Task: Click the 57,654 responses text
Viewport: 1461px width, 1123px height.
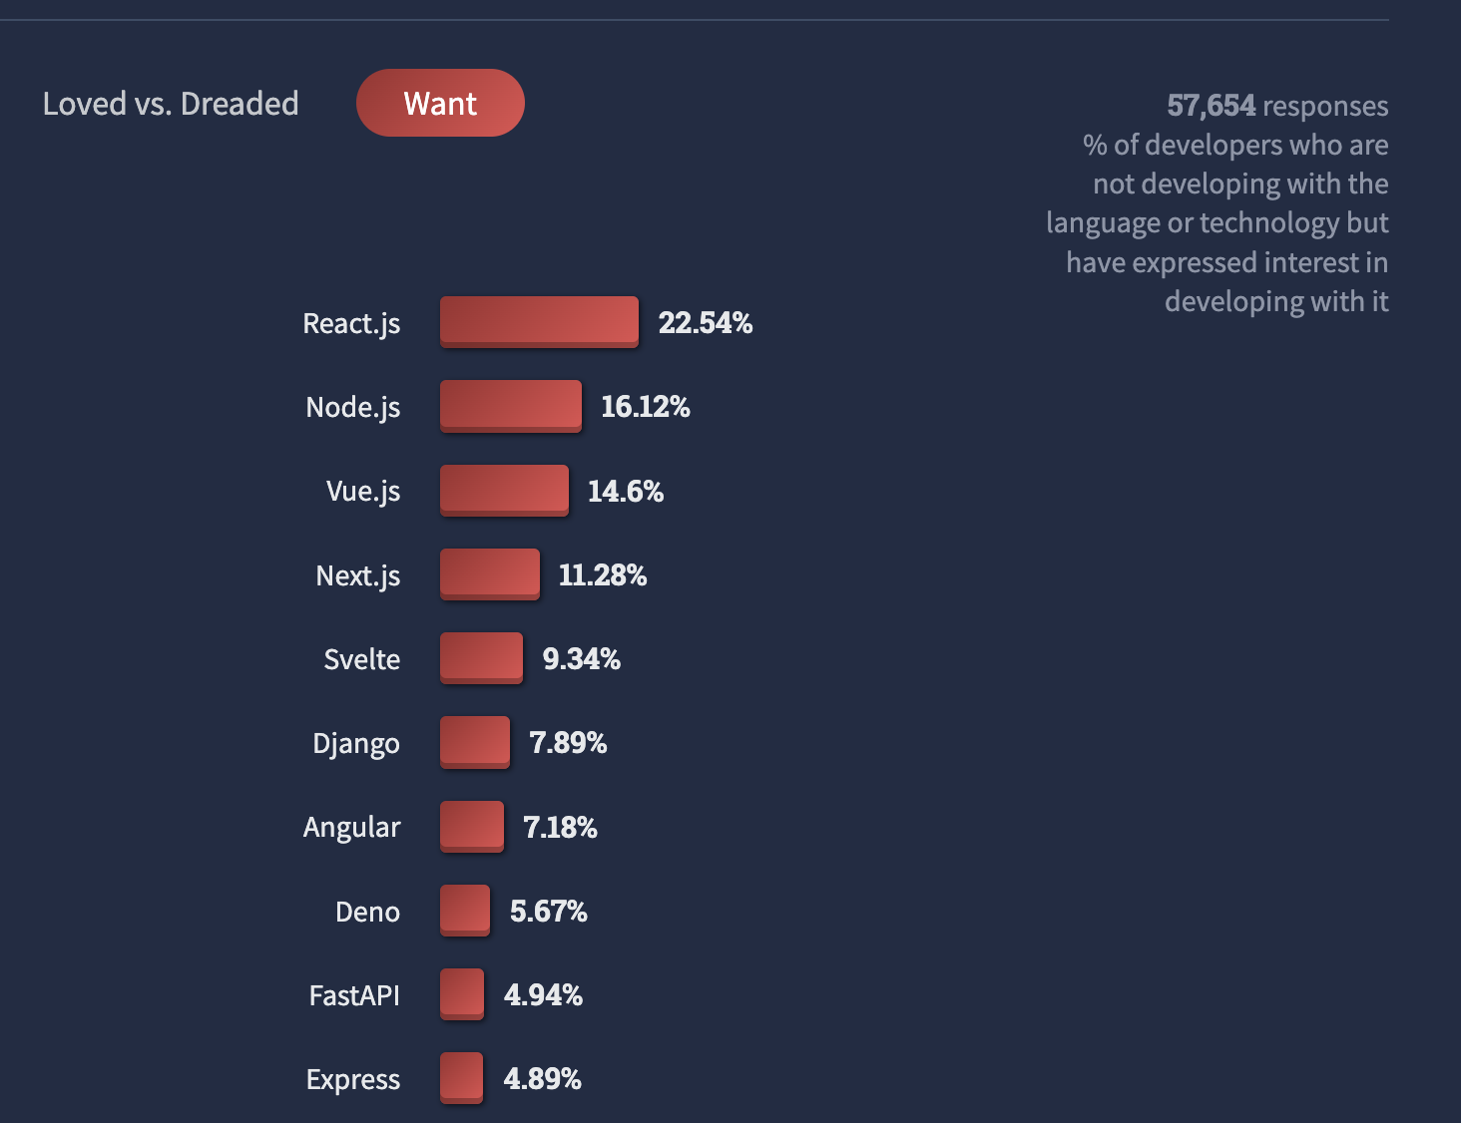Action: coord(1276,106)
